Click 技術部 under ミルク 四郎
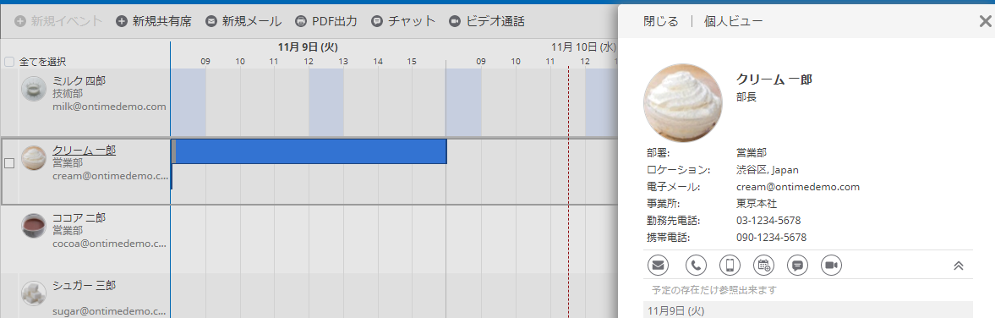995x318 pixels. tap(68, 93)
